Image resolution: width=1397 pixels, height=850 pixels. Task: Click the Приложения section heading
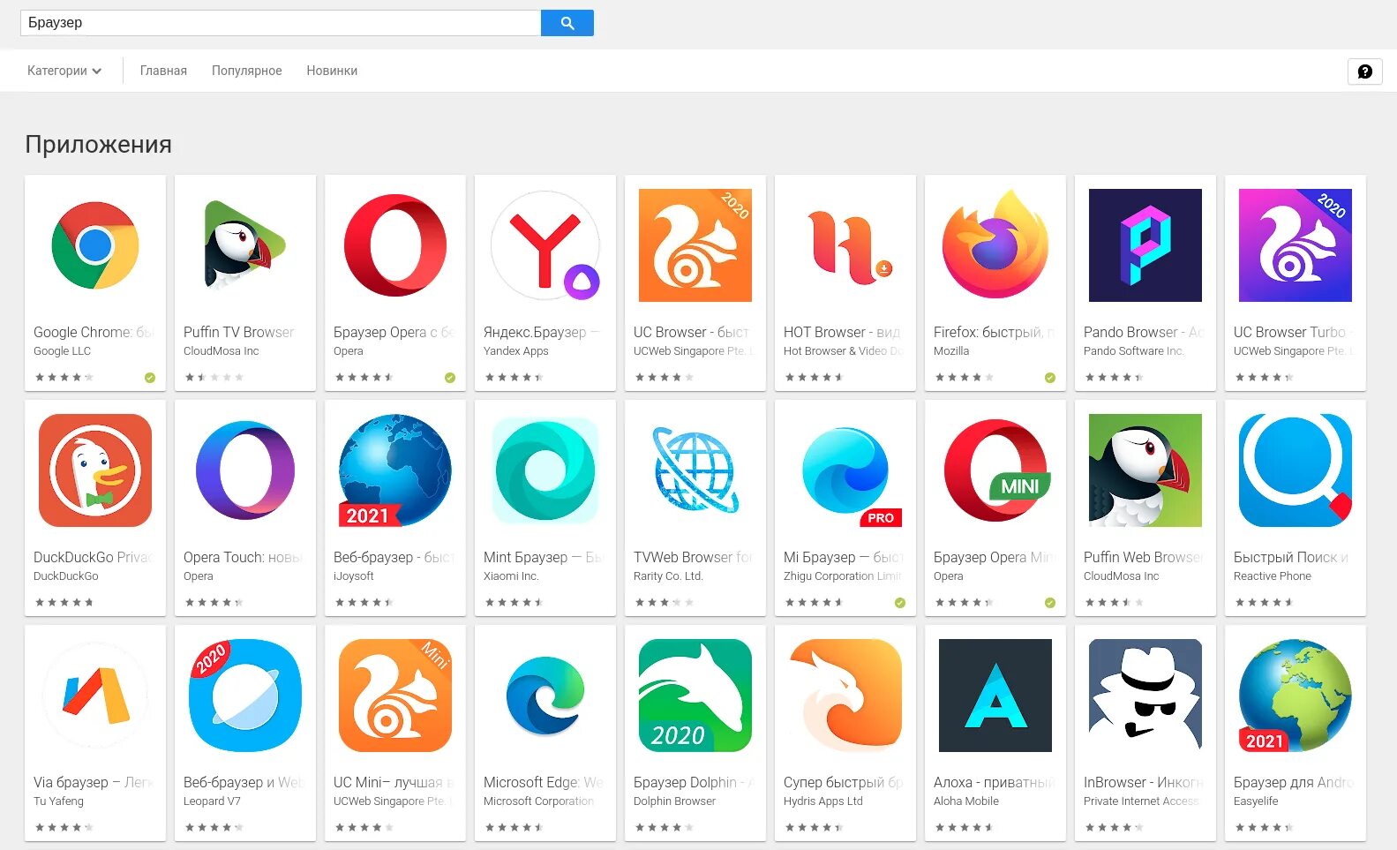(x=98, y=145)
